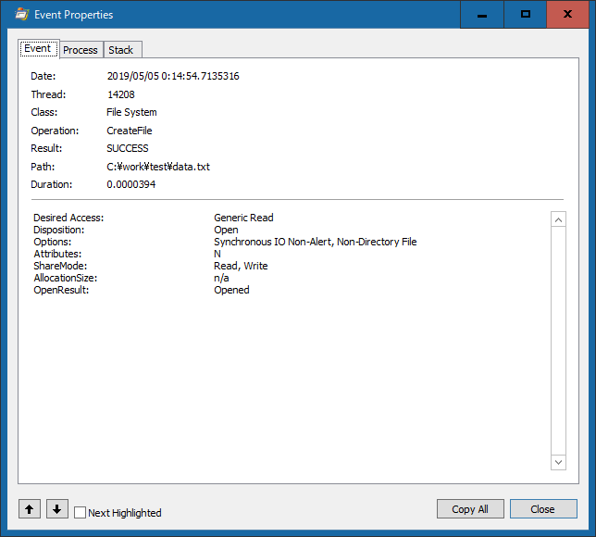Click the Process Monitor title bar icon

point(21,15)
